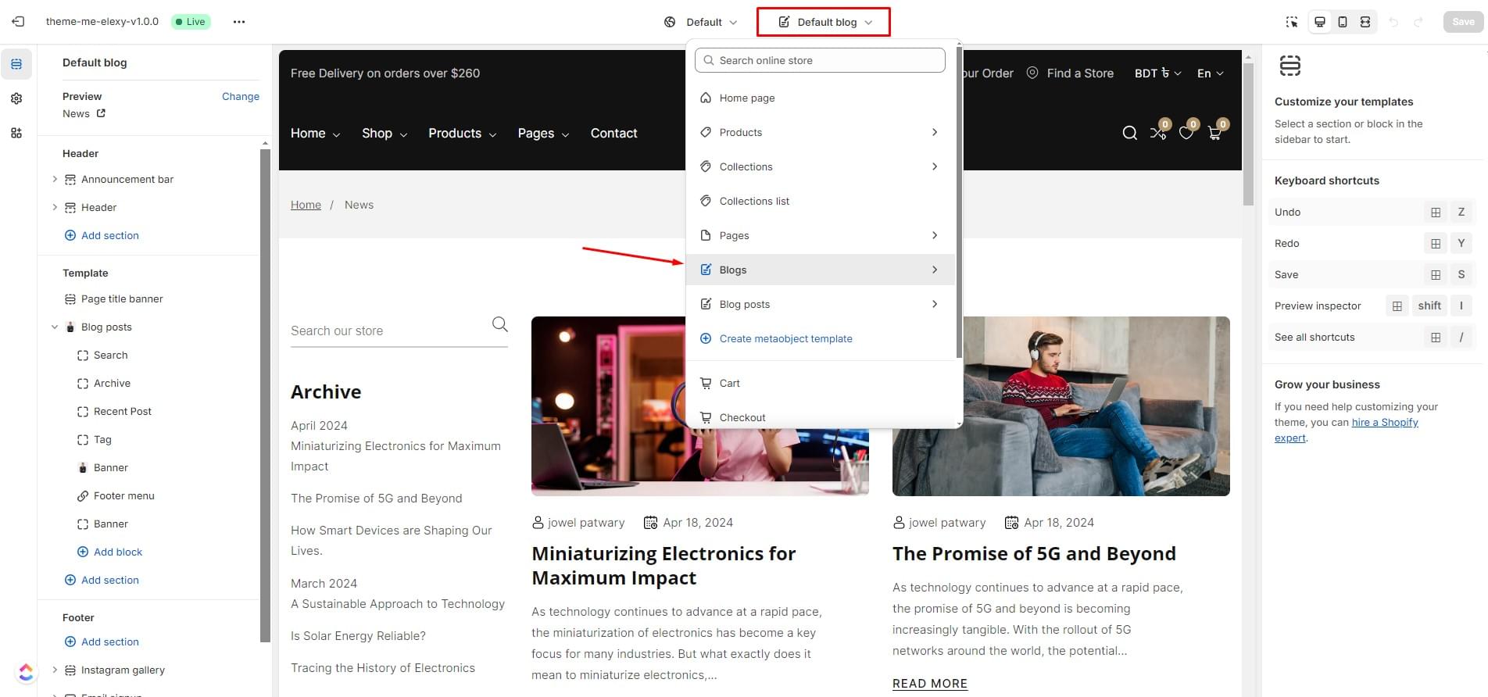
Task: Select the Recent Post block
Action: (122, 411)
